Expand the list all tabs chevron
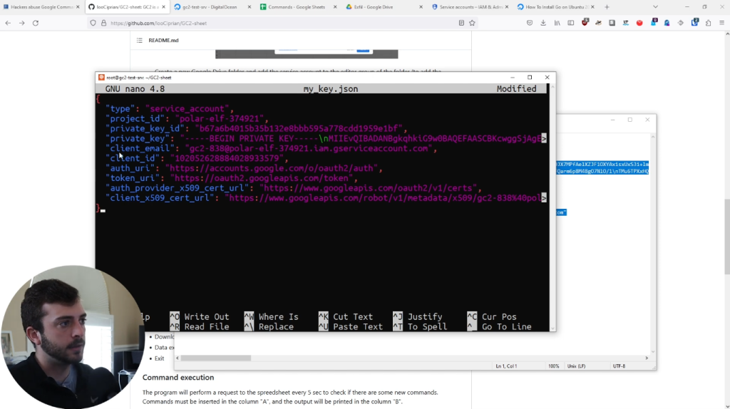This screenshot has width=730, height=409. 655,7
